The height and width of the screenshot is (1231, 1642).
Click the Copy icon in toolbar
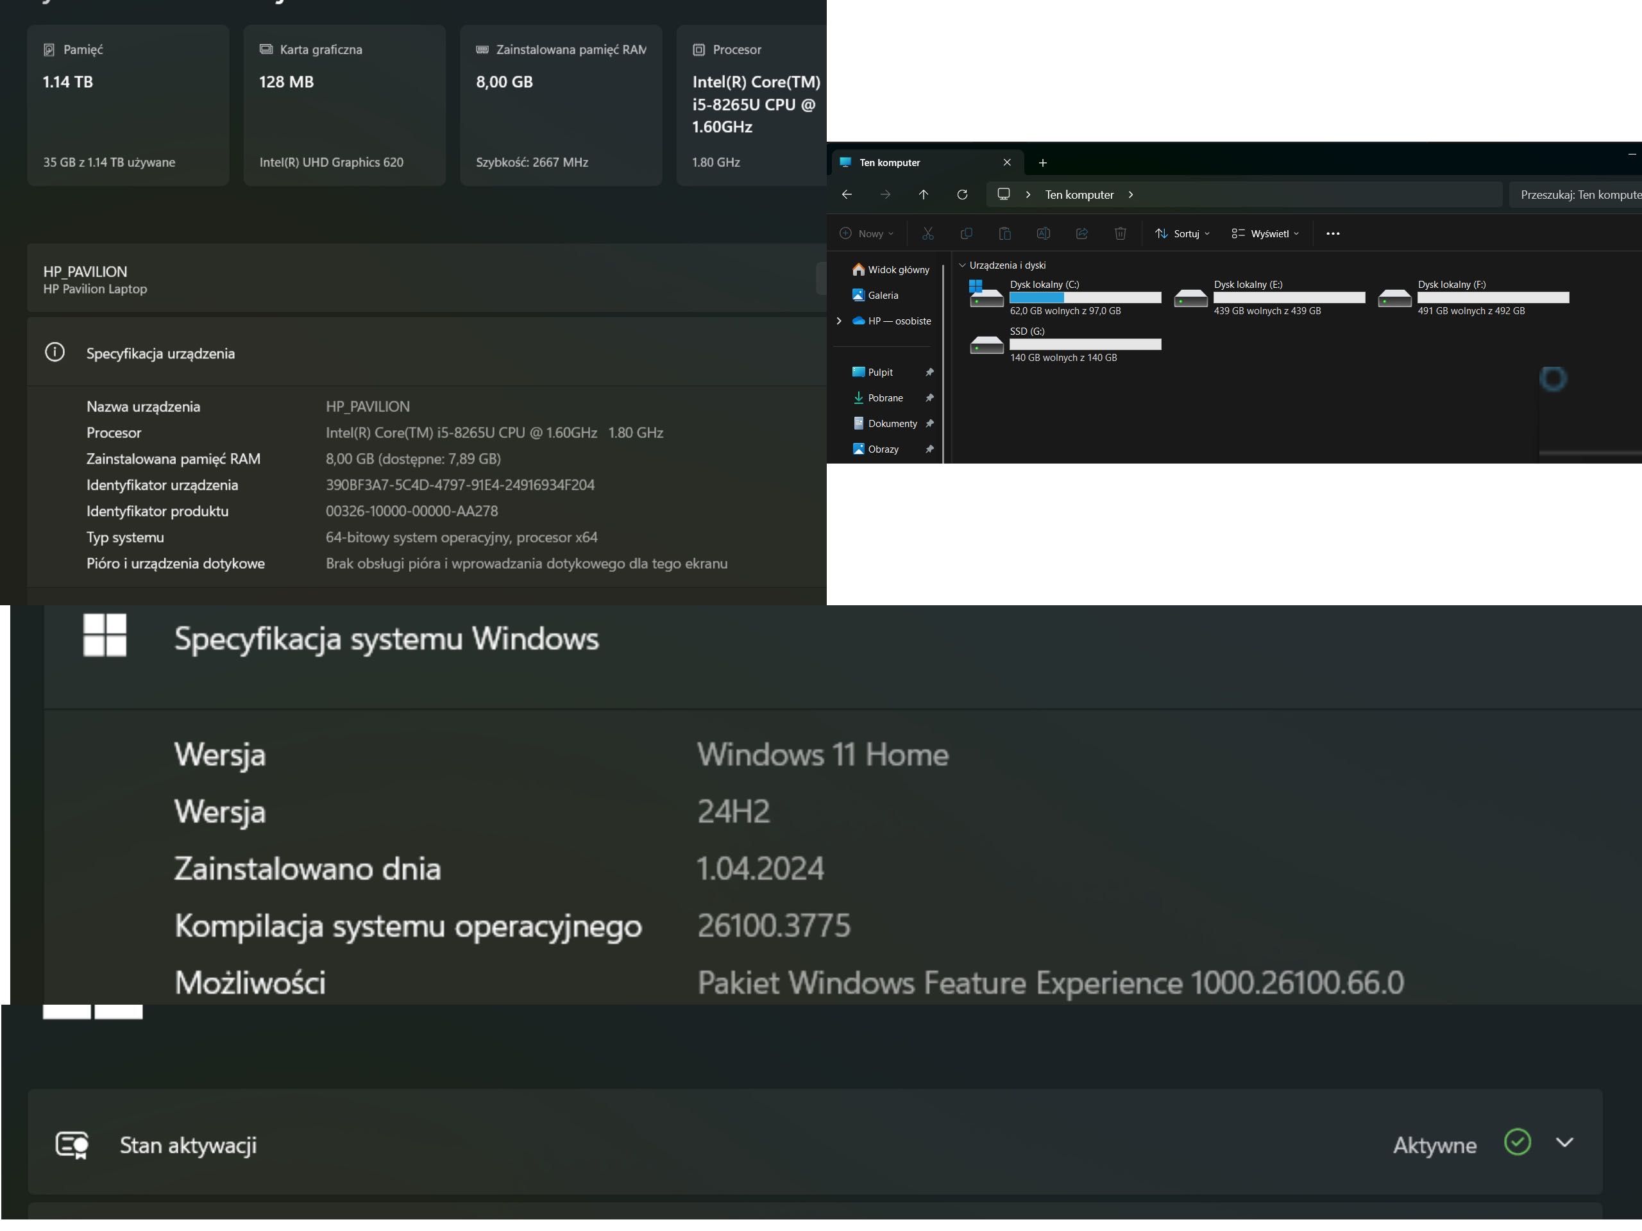pyautogui.click(x=967, y=234)
